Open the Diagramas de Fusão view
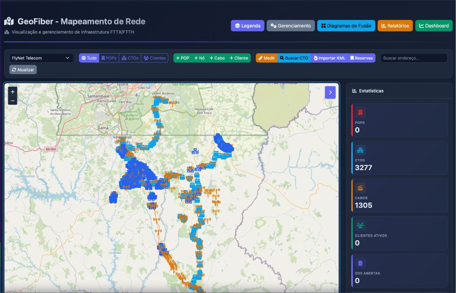 click(x=346, y=26)
